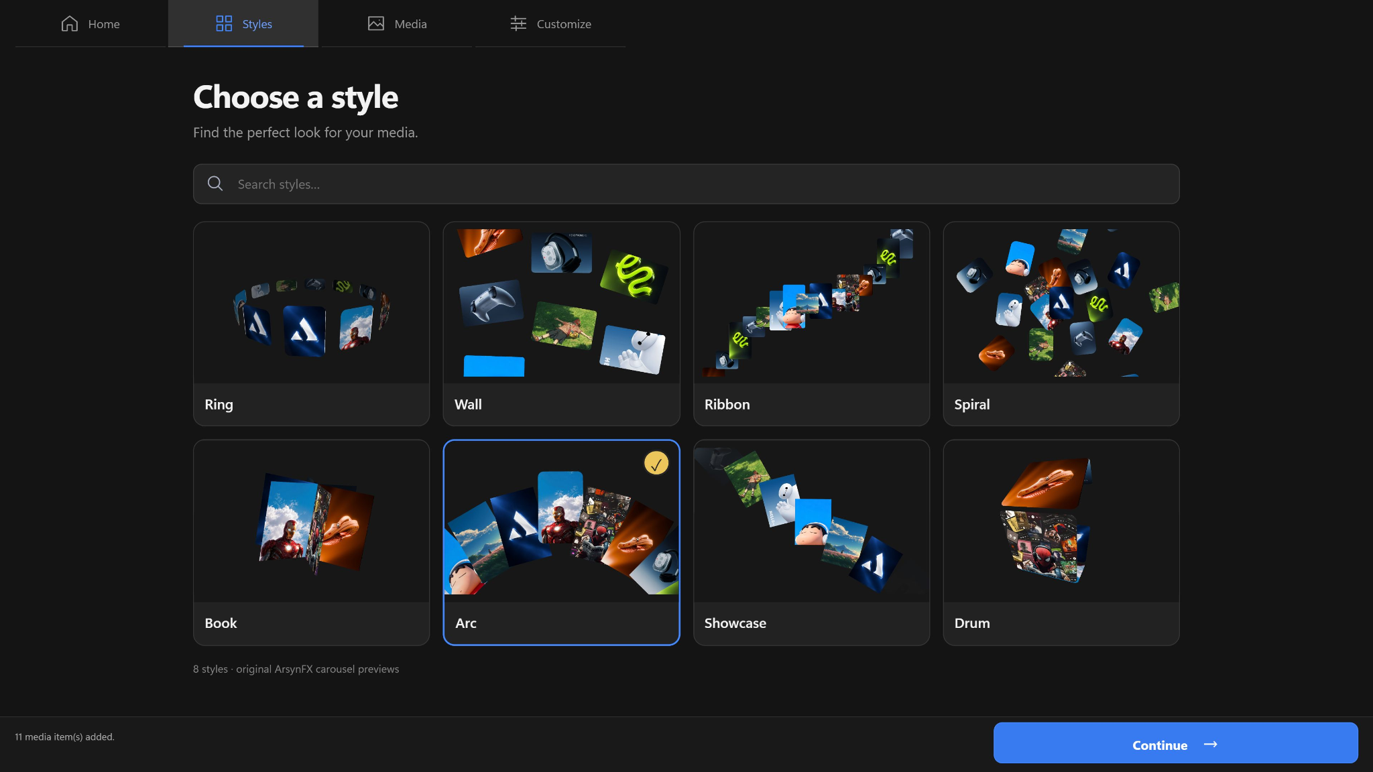Click the Media picture icon

[x=376, y=23]
